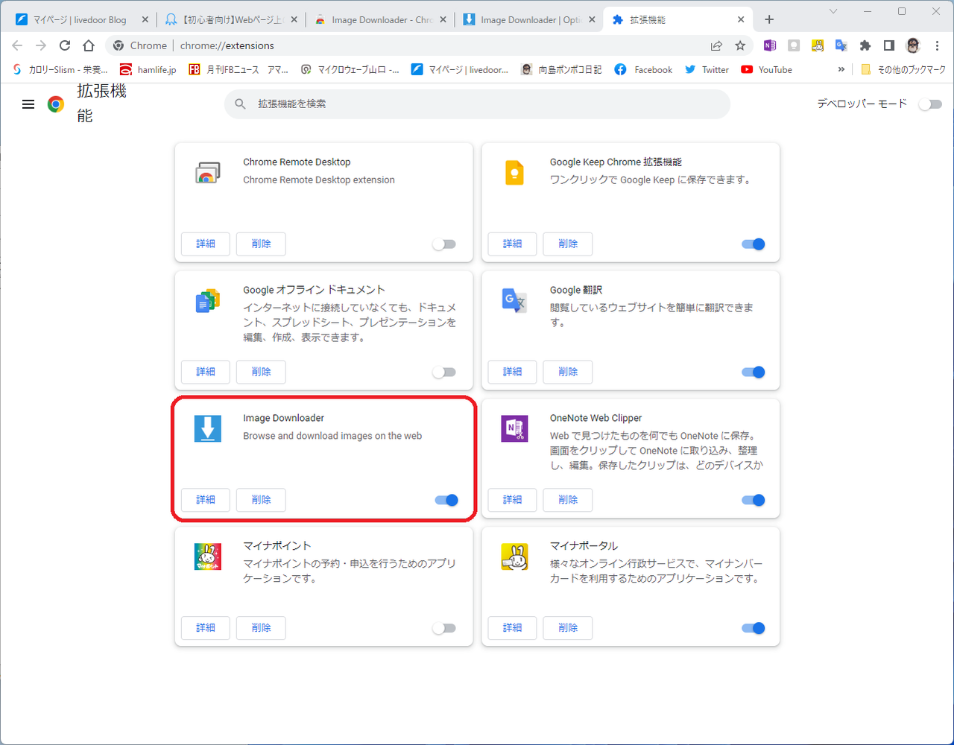Switch to the マイページ | livedoor Blog tab
Screen dimensions: 954x745
[81, 20]
